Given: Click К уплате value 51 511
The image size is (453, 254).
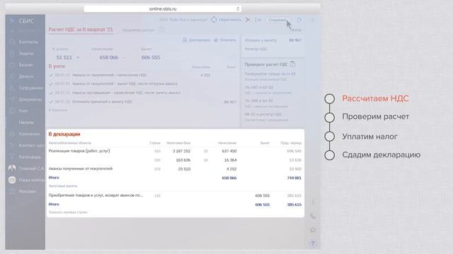Looking at the screenshot, I should click(64, 58).
